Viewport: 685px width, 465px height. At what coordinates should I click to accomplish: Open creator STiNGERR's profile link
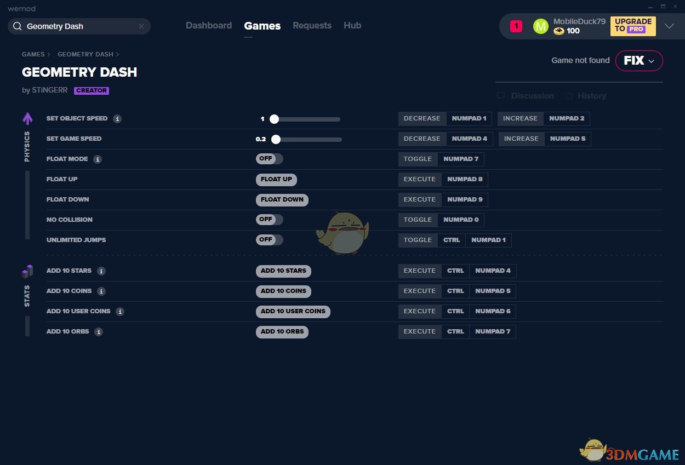49,90
